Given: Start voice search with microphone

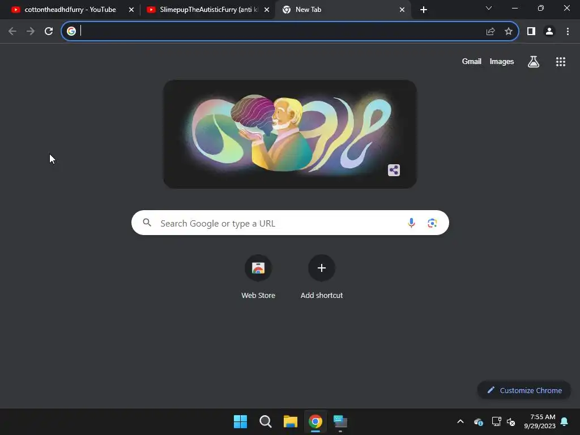Looking at the screenshot, I should tap(411, 223).
